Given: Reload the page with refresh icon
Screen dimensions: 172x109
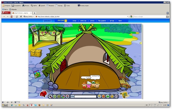Looking at the screenshot, I should click(x=17, y=16).
